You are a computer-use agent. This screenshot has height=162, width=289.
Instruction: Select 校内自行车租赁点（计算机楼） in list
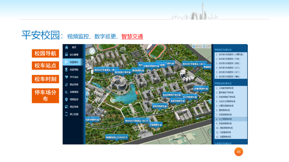[231, 55]
